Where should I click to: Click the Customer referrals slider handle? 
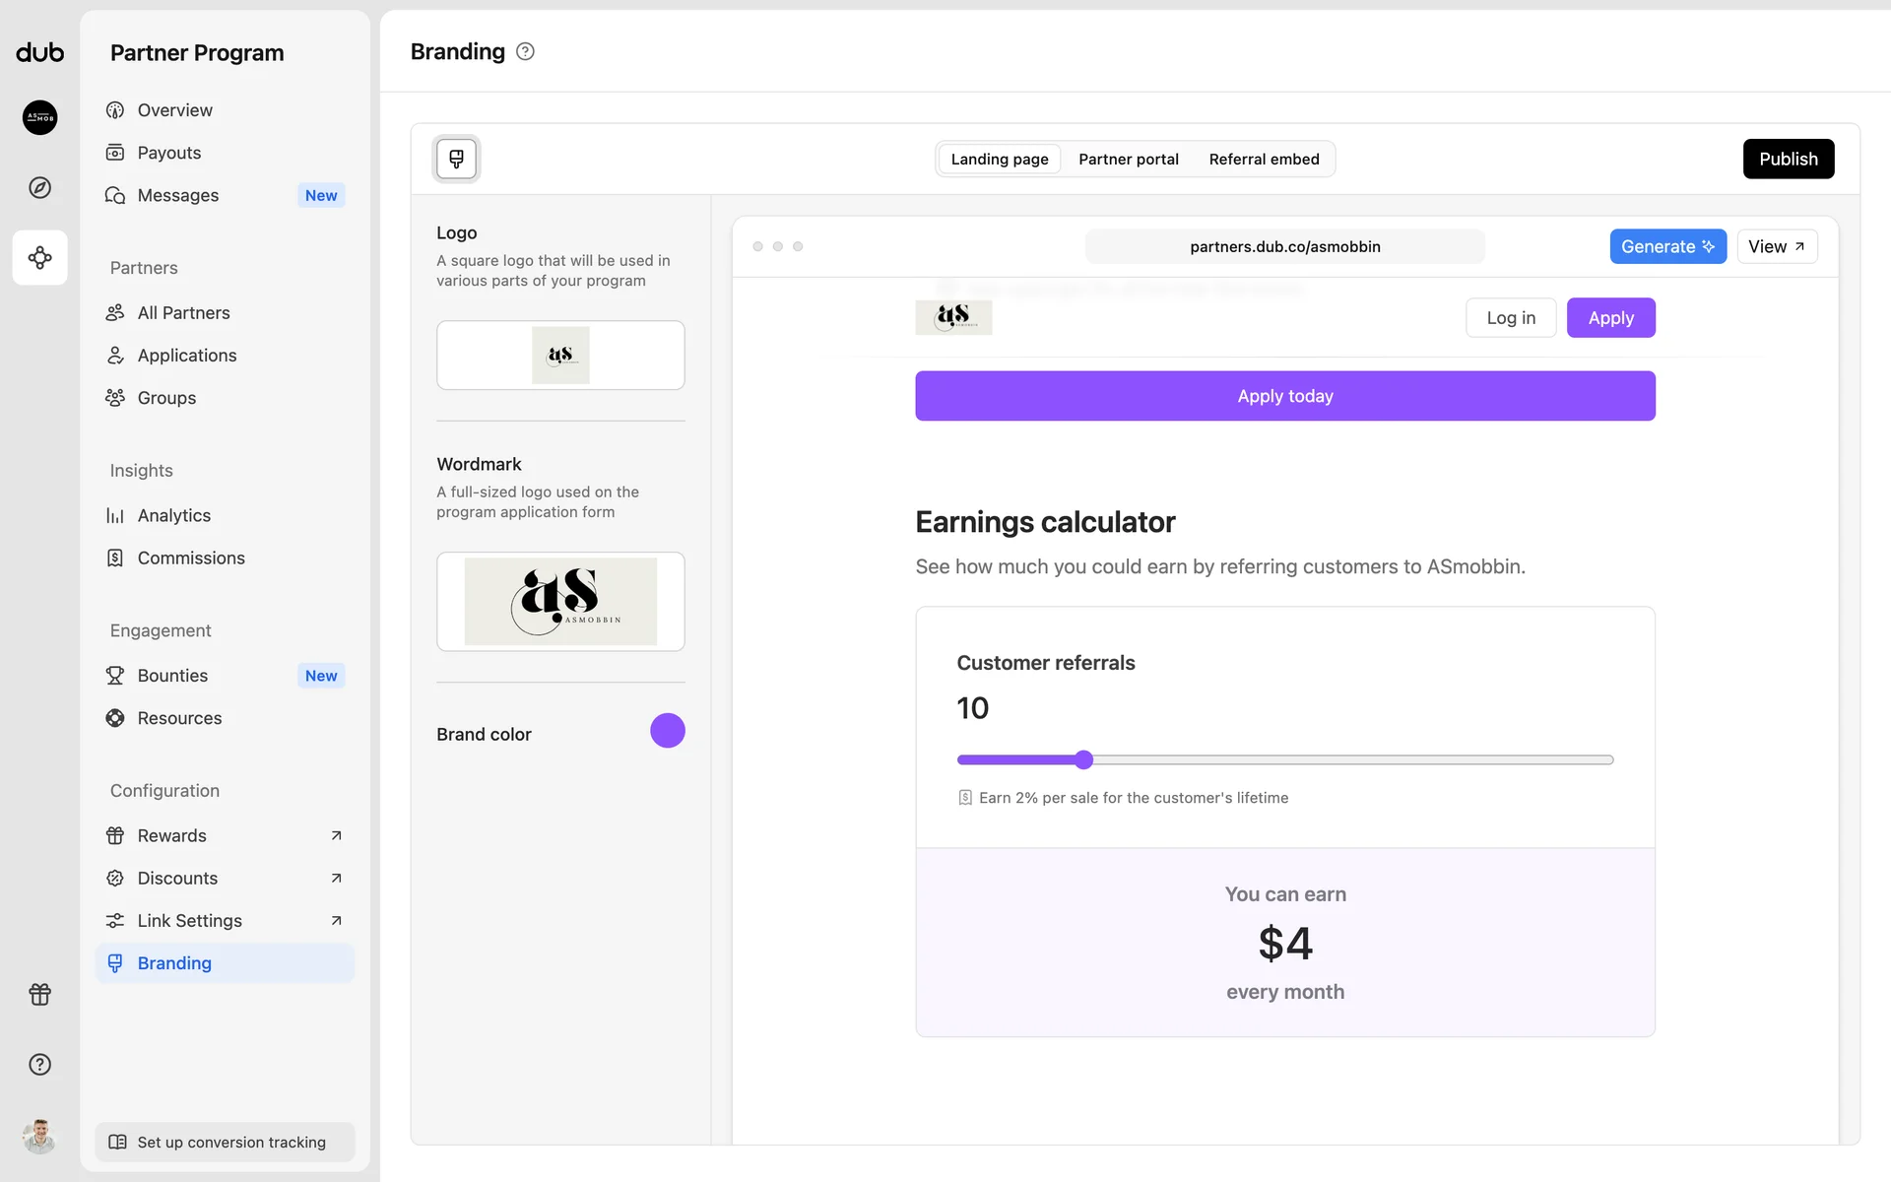[1083, 759]
